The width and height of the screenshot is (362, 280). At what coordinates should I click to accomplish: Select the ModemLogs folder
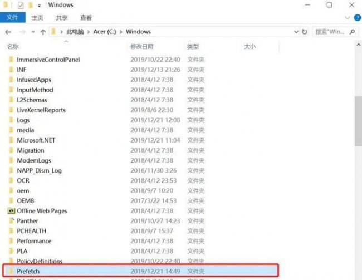click(34, 160)
